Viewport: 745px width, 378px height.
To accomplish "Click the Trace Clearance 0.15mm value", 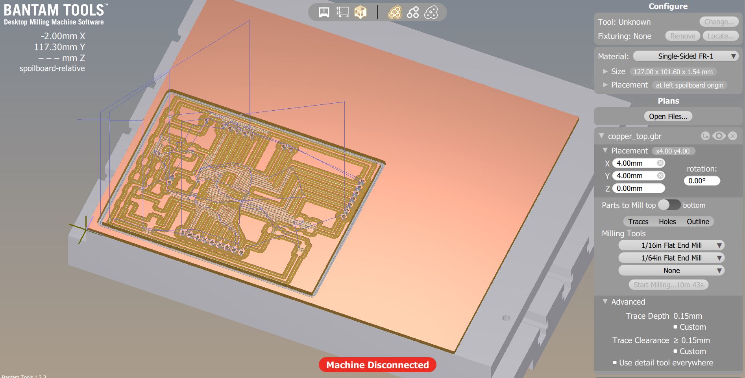I will pos(691,340).
